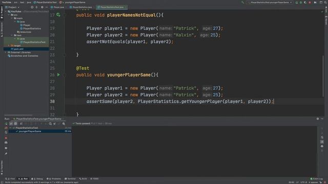Click the green inspections checkmark in editor

322,12
